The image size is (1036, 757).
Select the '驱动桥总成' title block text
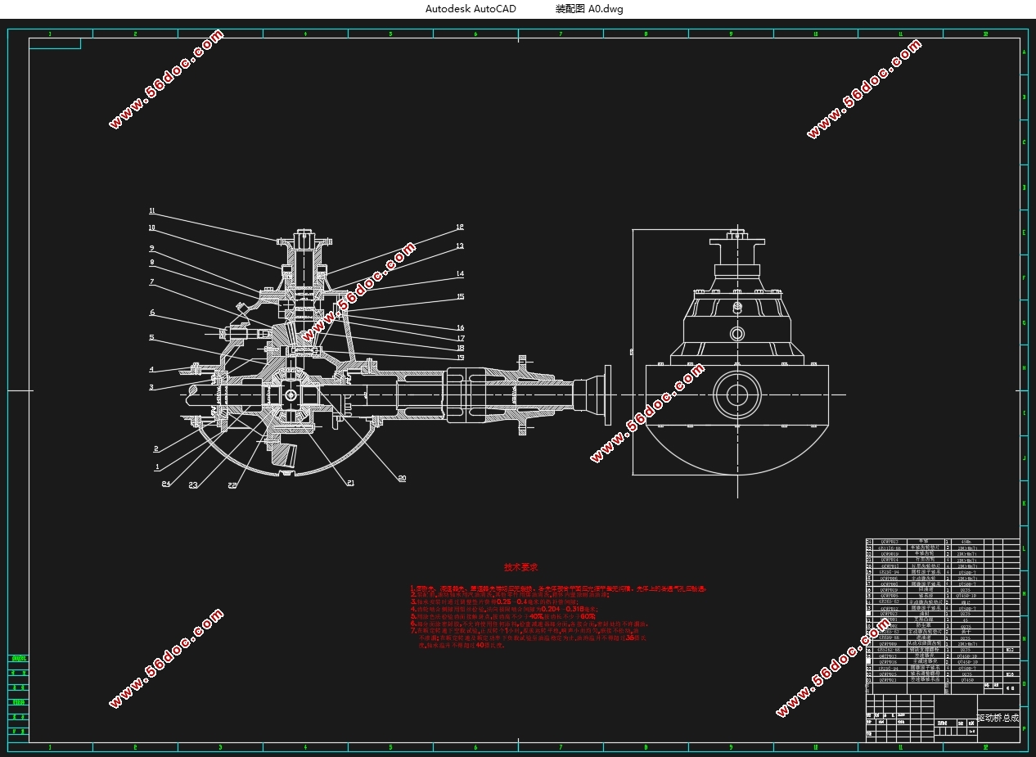[998, 718]
